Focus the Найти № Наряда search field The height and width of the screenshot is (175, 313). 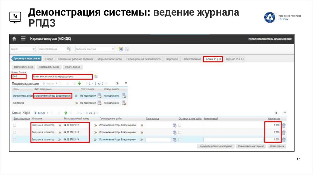point(52,49)
